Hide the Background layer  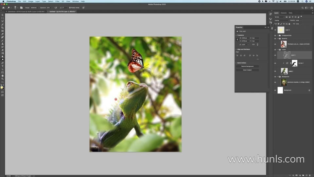coord(275,90)
